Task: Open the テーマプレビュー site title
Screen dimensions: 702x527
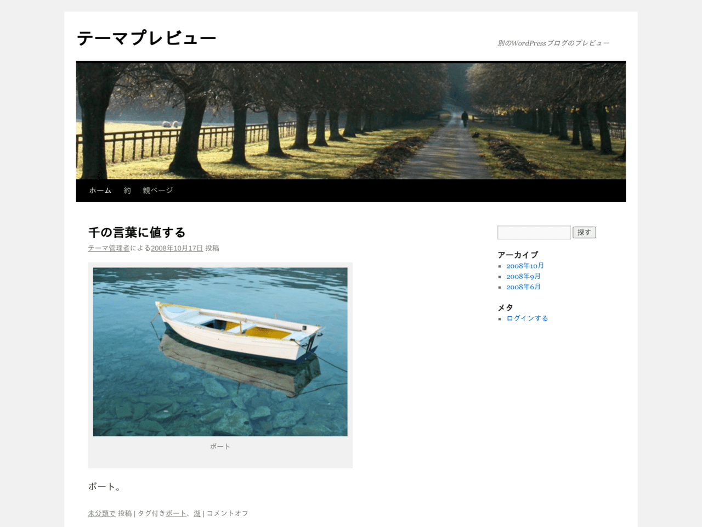Action: point(146,38)
